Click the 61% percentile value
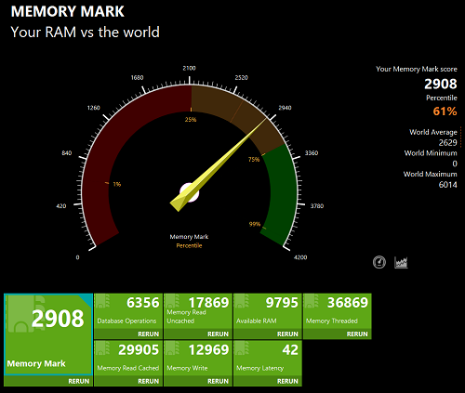465x393 pixels. click(445, 111)
